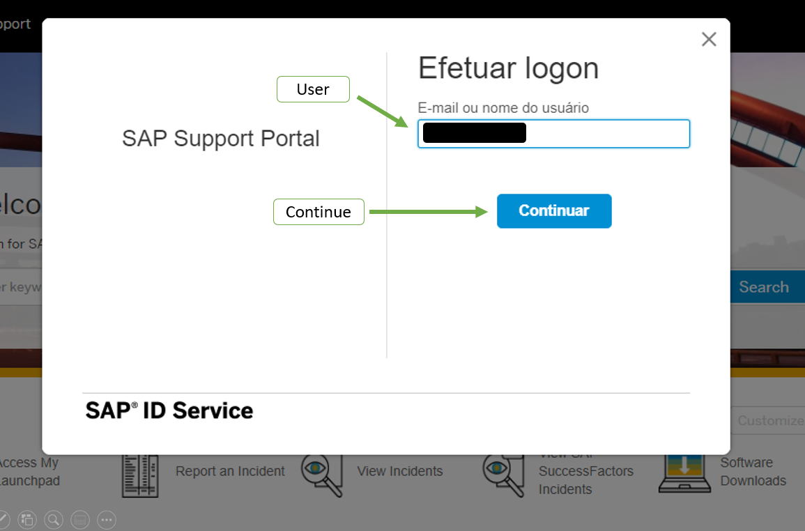
Task: Click the zoom magnifier icon in bottom toolbar
Action: [x=54, y=520]
